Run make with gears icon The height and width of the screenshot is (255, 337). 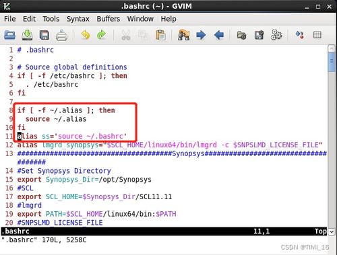276,35
